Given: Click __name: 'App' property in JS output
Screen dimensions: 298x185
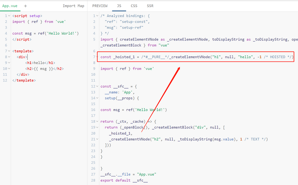Looking at the screenshot, I should [x=120, y=92].
